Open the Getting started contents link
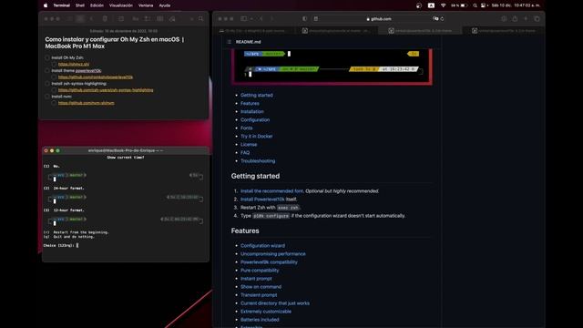The image size is (583, 328). tap(257, 95)
